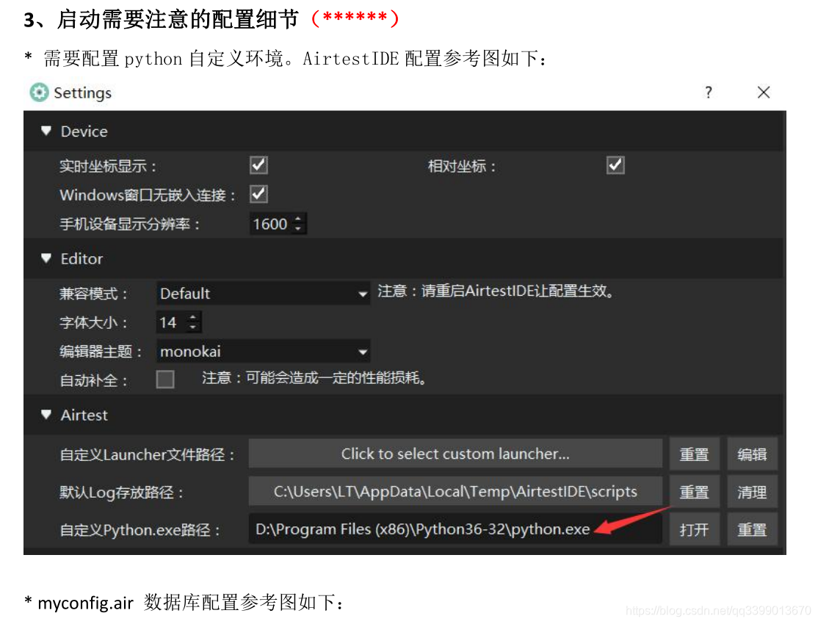
Task: Click the default Log path field
Action: [x=455, y=491]
